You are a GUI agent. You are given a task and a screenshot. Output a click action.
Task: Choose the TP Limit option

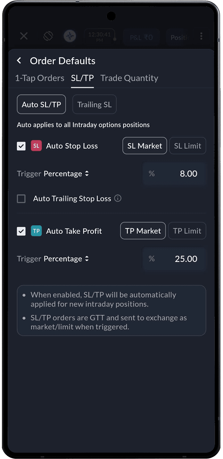click(187, 231)
